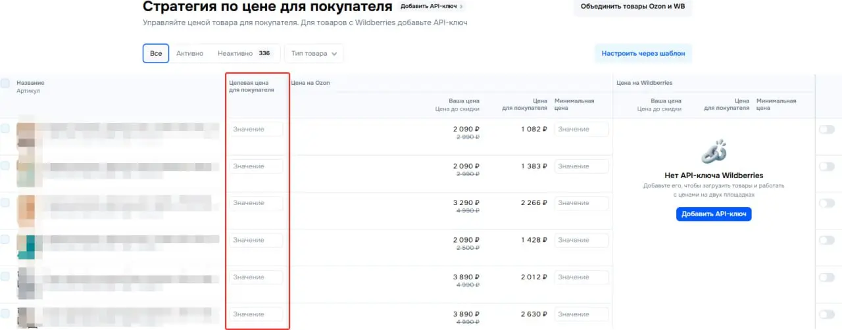Click customer price '2 630 ₽'

pos(533,314)
